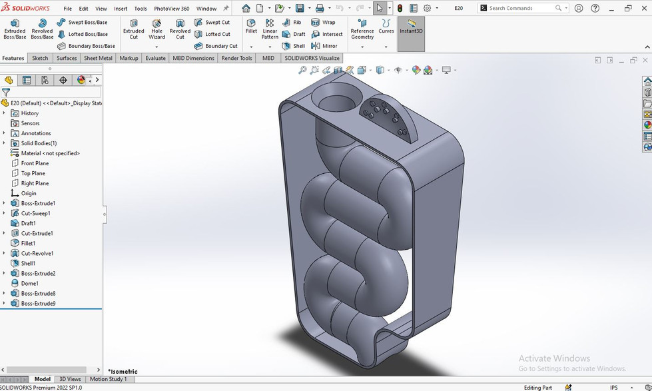Select the Swept Cut tool
The width and height of the screenshot is (652, 391).
click(x=212, y=22)
